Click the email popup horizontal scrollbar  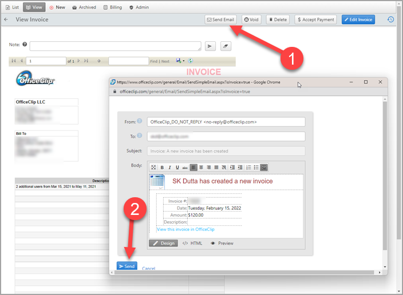244,272
